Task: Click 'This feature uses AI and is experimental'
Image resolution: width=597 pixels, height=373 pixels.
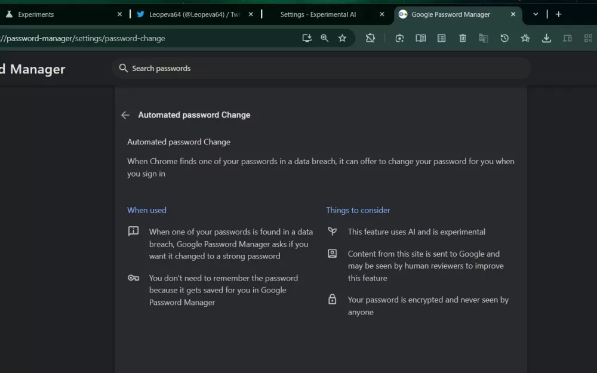Action: (x=417, y=232)
